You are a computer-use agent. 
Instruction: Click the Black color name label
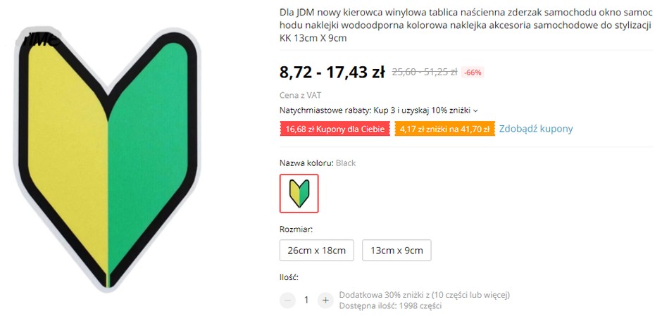tap(346, 163)
